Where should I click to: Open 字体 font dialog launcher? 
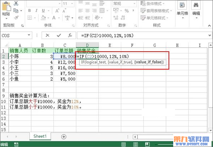pyautogui.click(x=74, y=25)
